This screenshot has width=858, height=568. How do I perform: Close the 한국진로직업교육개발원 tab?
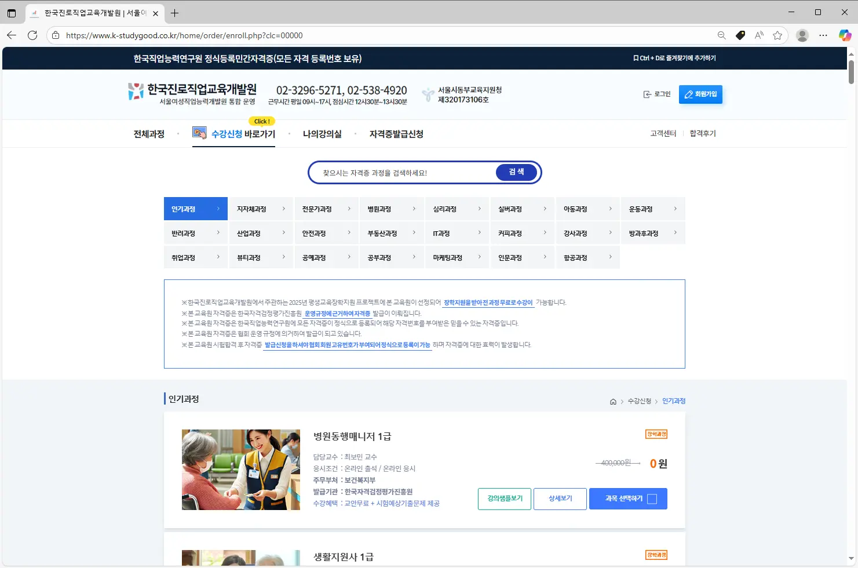(155, 13)
